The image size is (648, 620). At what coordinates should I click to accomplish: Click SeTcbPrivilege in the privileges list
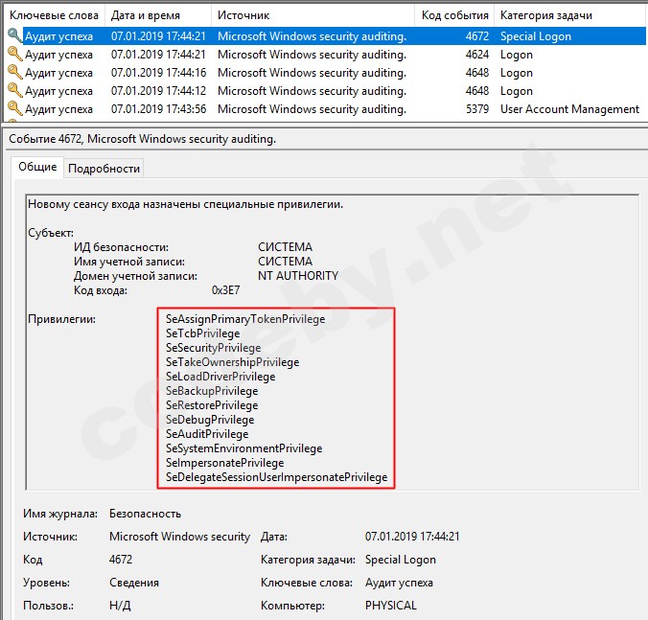pos(202,333)
